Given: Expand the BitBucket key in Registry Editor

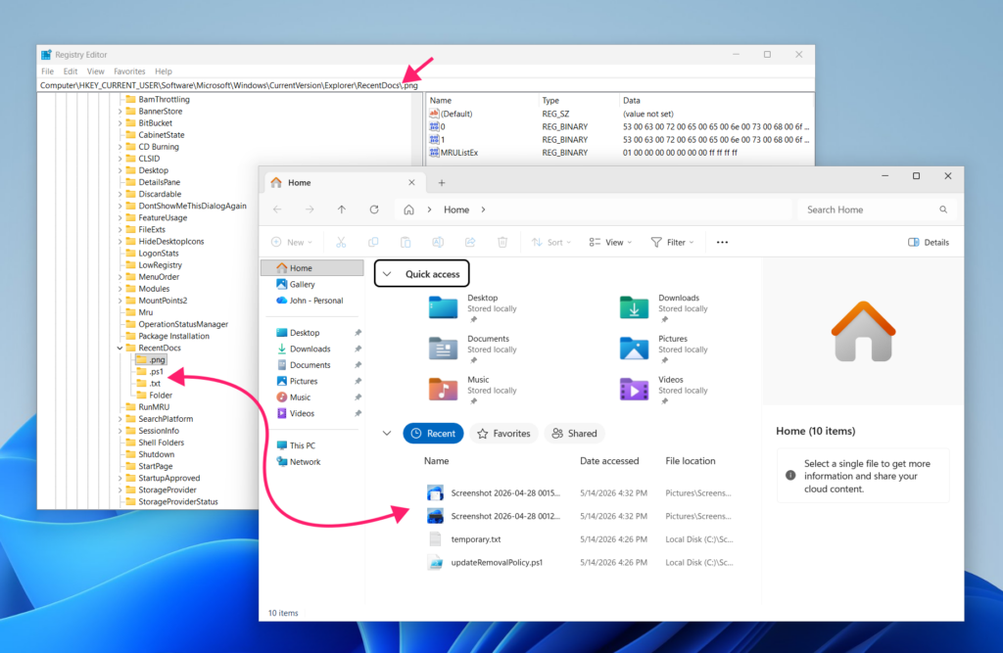Looking at the screenshot, I should [119, 123].
